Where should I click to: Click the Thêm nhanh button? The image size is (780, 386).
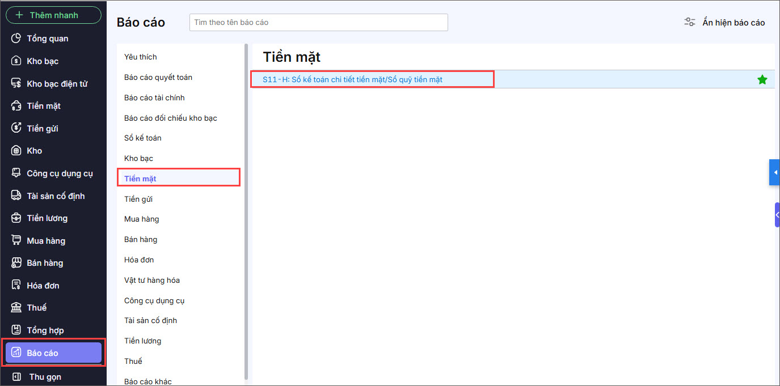pos(53,15)
